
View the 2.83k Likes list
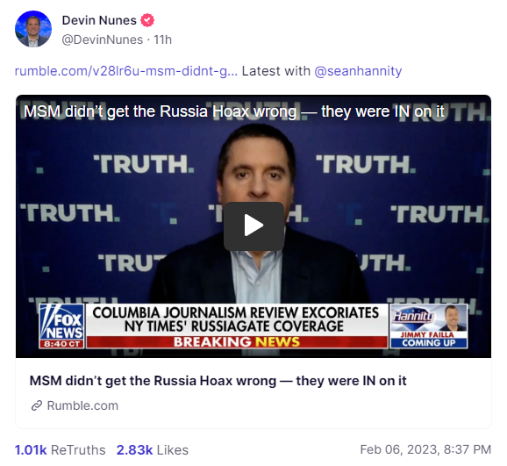tap(153, 450)
